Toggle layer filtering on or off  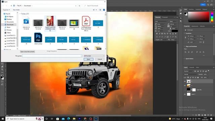click(x=209, y=71)
